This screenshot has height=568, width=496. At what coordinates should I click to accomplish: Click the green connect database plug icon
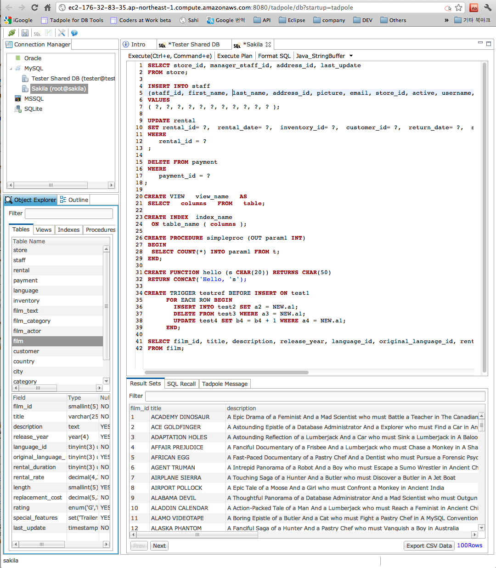[12, 33]
